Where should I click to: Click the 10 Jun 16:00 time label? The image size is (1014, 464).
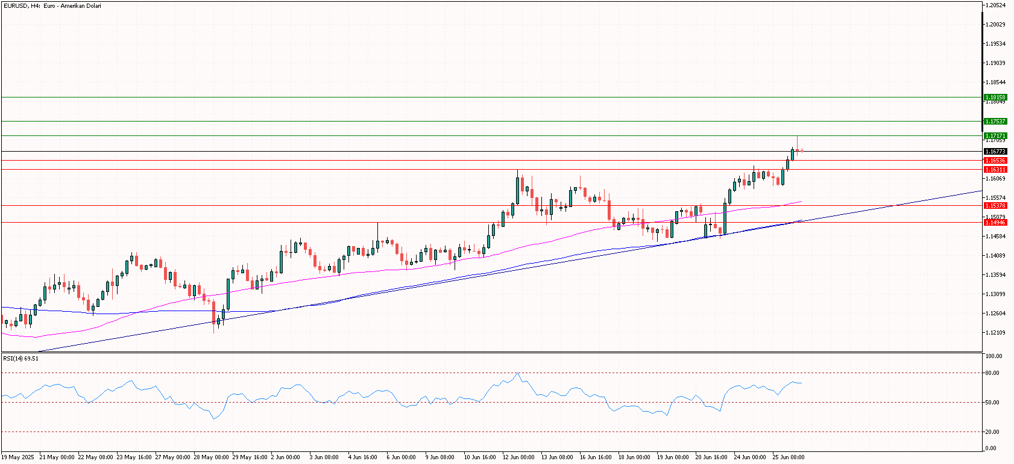(480, 457)
